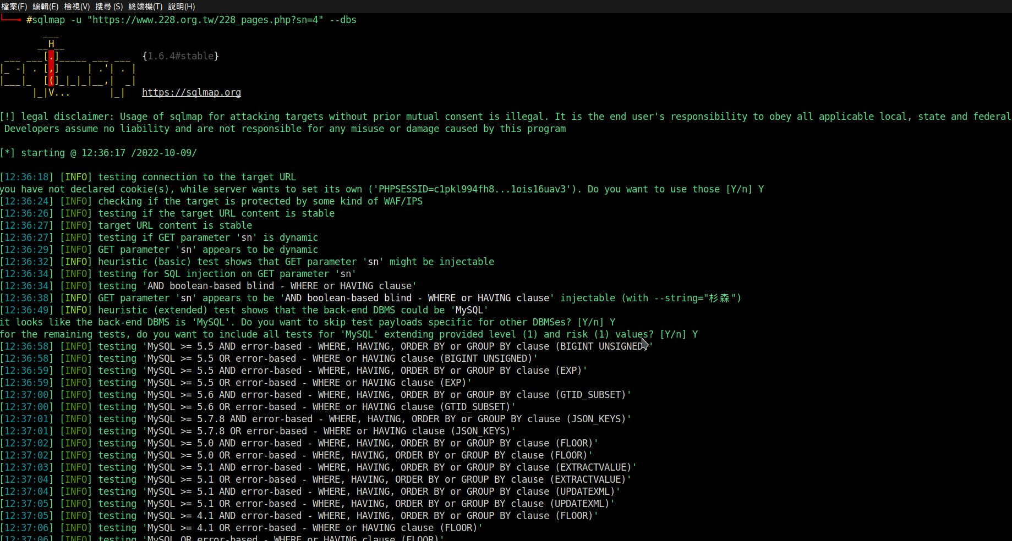Click 'MySQL >= 5.0 OR error-based (FLOOR)' line
This screenshot has height=541, width=1012.
click(297, 455)
